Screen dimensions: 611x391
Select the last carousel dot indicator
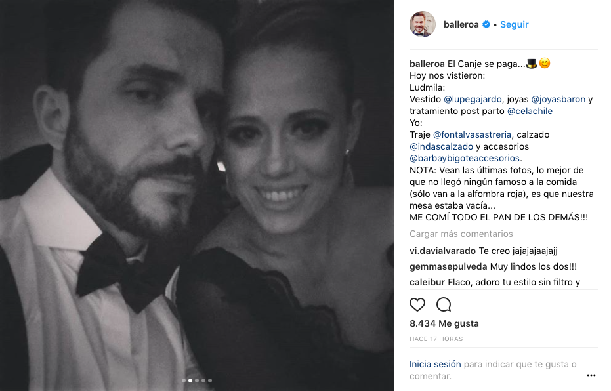(x=210, y=381)
